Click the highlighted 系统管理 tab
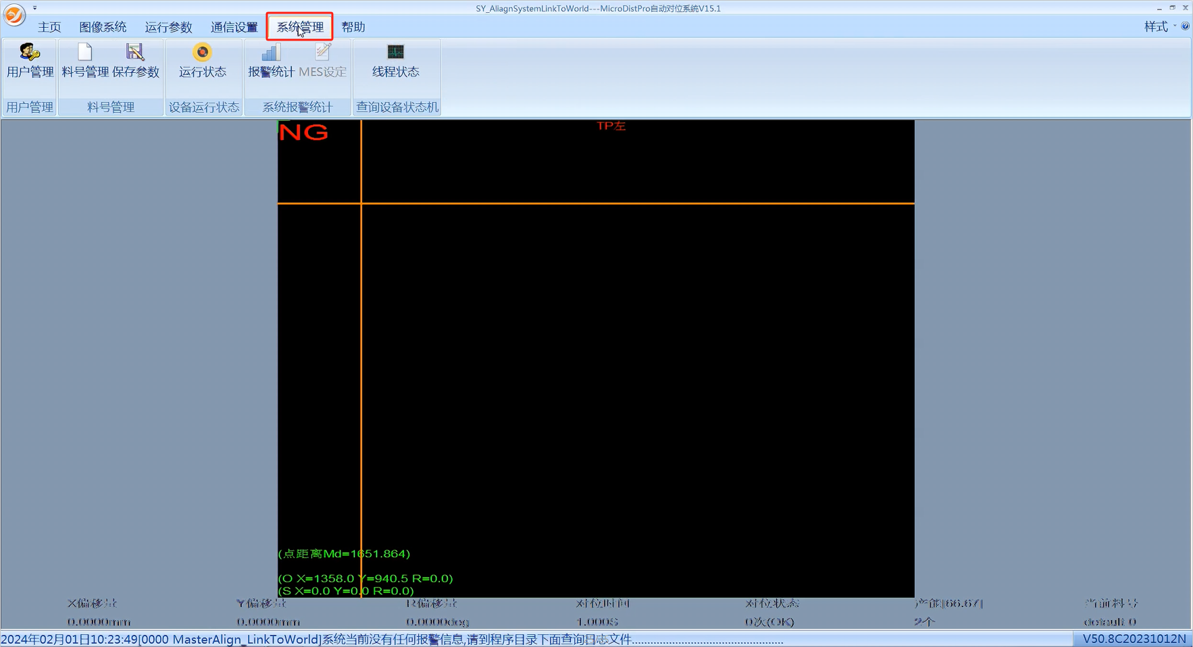 (300, 27)
